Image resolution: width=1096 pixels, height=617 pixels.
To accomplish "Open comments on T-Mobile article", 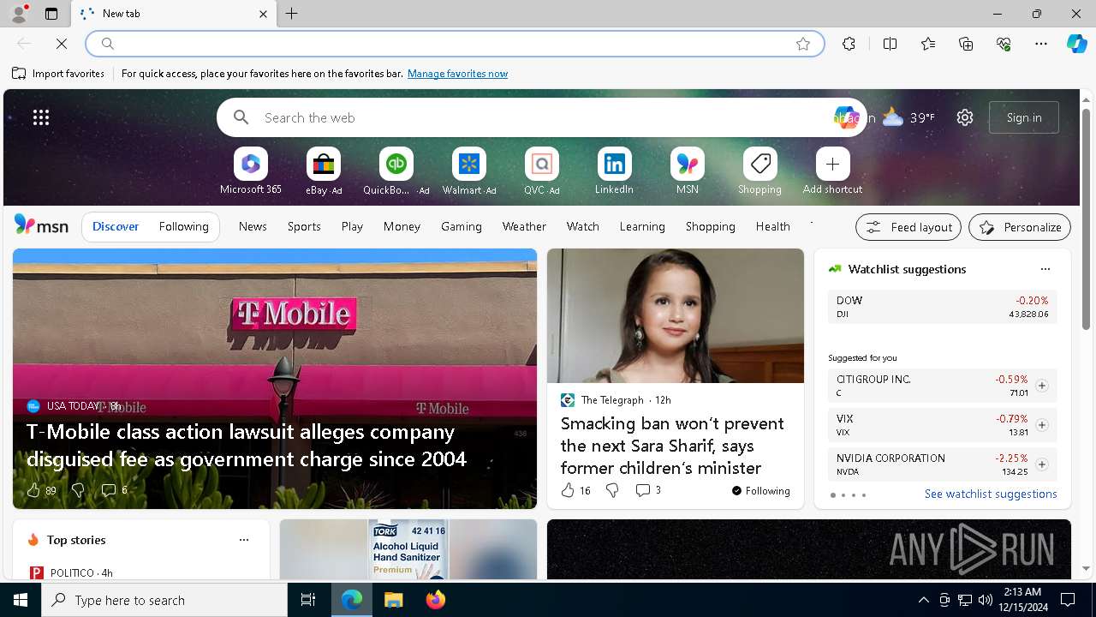I will (x=114, y=490).
